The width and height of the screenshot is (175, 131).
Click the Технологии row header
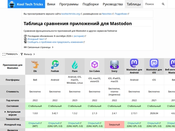coord(13,119)
